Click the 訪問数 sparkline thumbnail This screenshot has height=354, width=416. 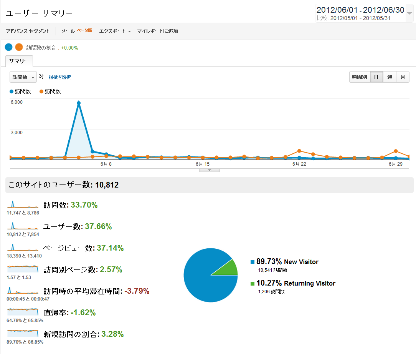[x=23, y=204]
